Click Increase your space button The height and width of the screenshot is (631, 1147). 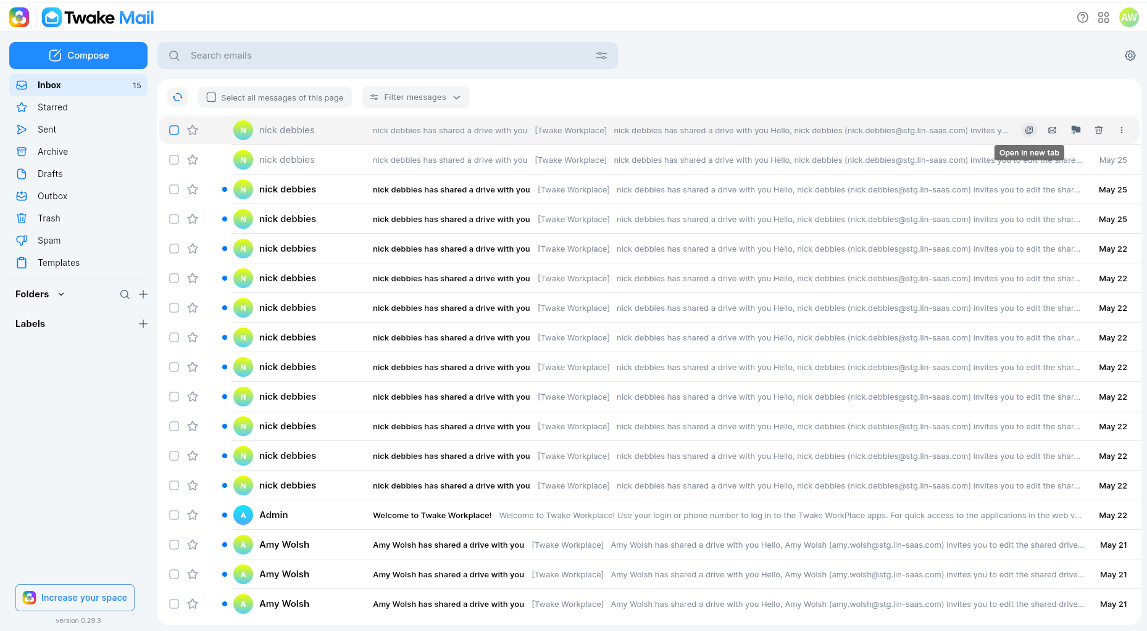click(75, 598)
